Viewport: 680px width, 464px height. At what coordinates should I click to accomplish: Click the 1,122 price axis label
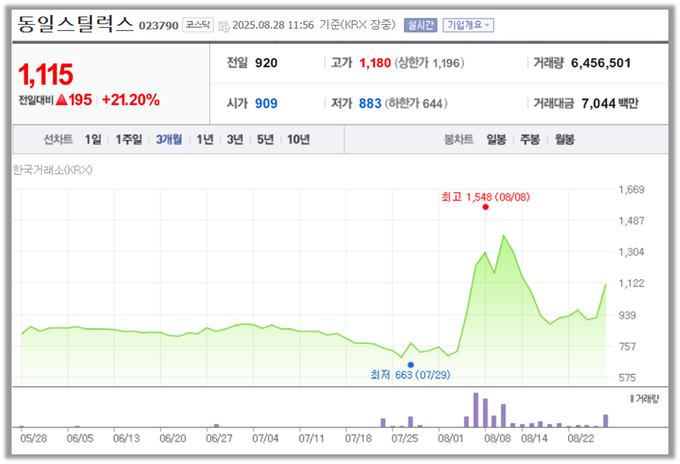pos(632,283)
